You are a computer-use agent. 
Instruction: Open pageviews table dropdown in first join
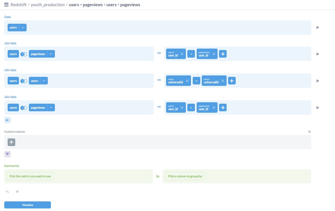[51, 54]
